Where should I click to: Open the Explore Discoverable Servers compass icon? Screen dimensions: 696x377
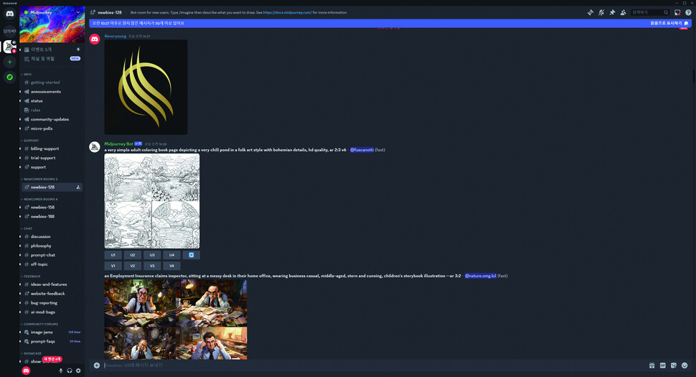tap(9, 77)
